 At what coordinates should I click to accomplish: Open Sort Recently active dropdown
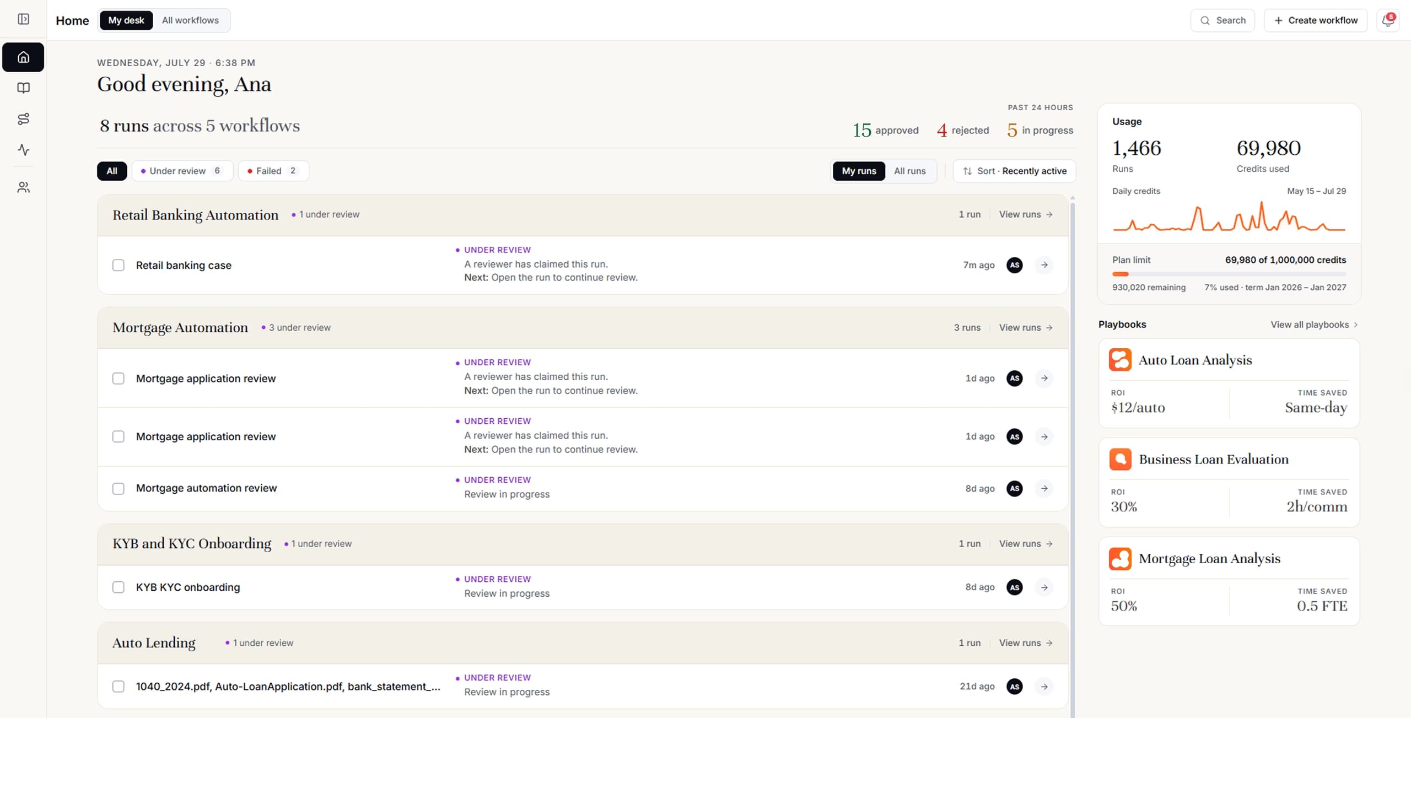[1014, 171]
